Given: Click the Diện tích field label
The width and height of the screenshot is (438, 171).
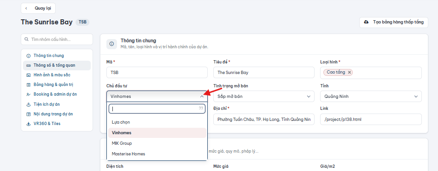Looking at the screenshot, I should [x=115, y=166].
